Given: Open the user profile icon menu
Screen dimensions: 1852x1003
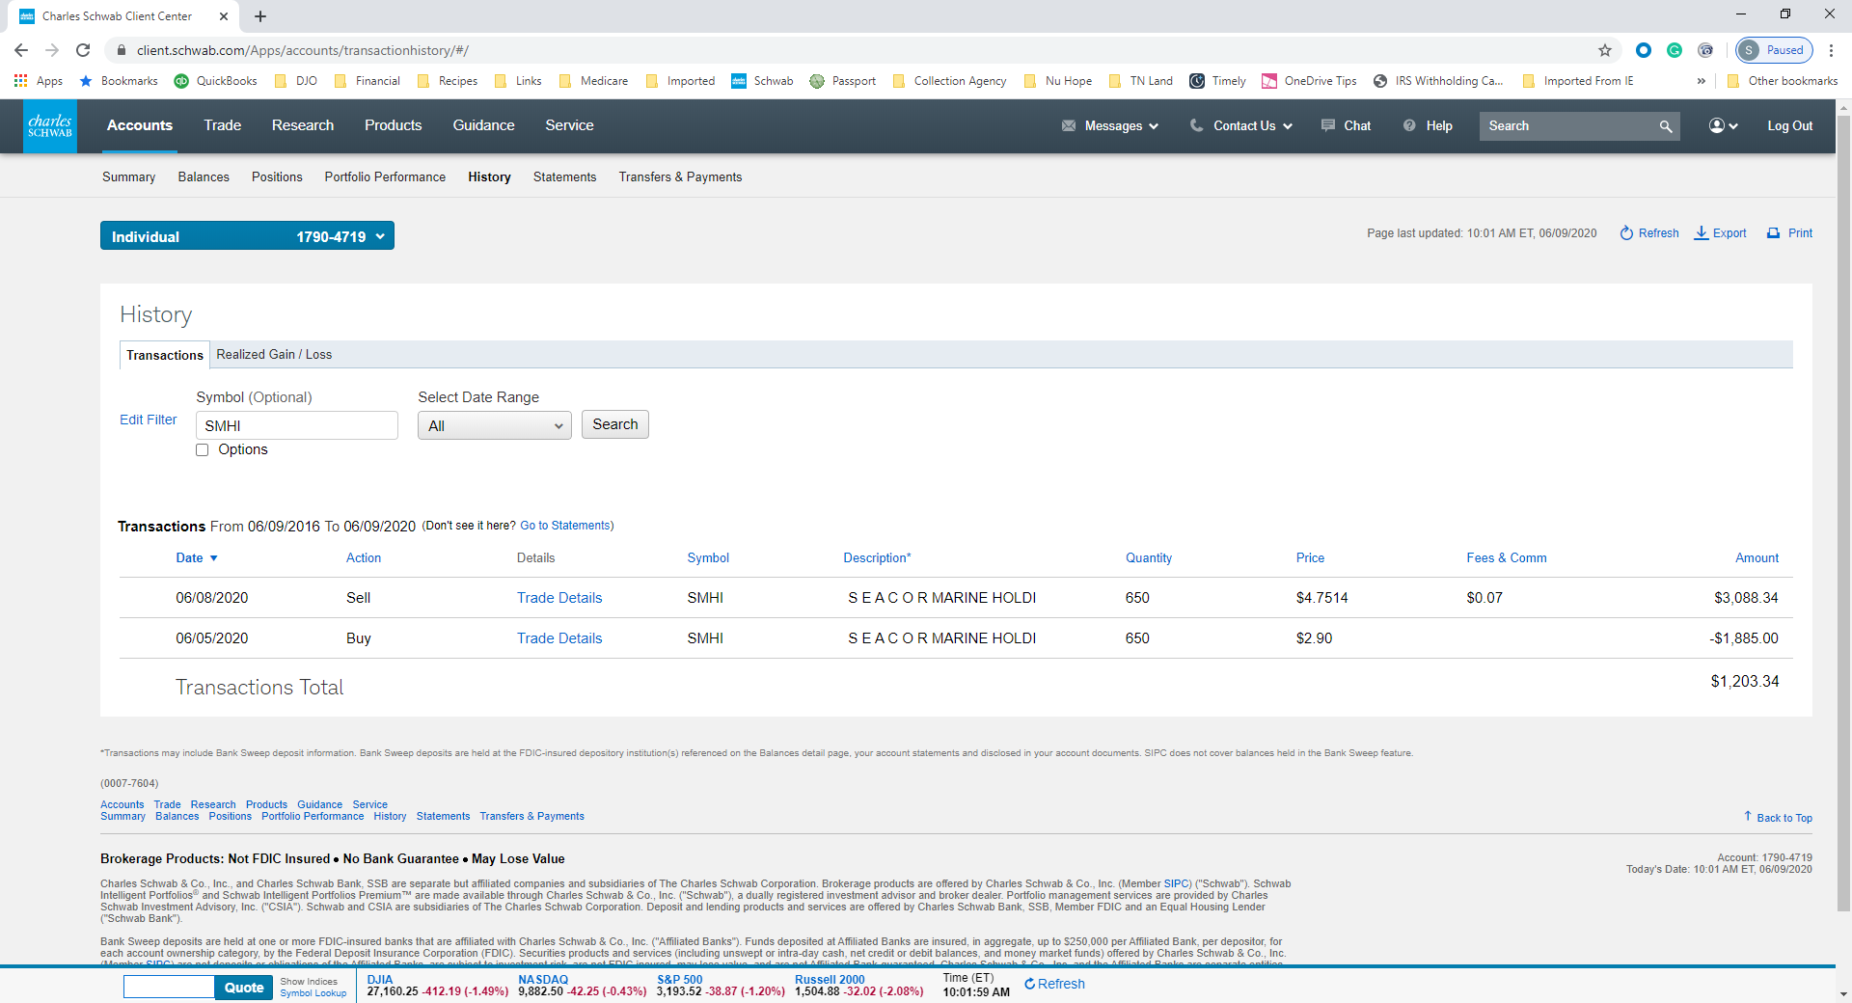Looking at the screenshot, I should [1723, 126].
